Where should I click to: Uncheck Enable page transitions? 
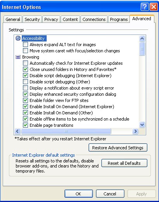25,125
